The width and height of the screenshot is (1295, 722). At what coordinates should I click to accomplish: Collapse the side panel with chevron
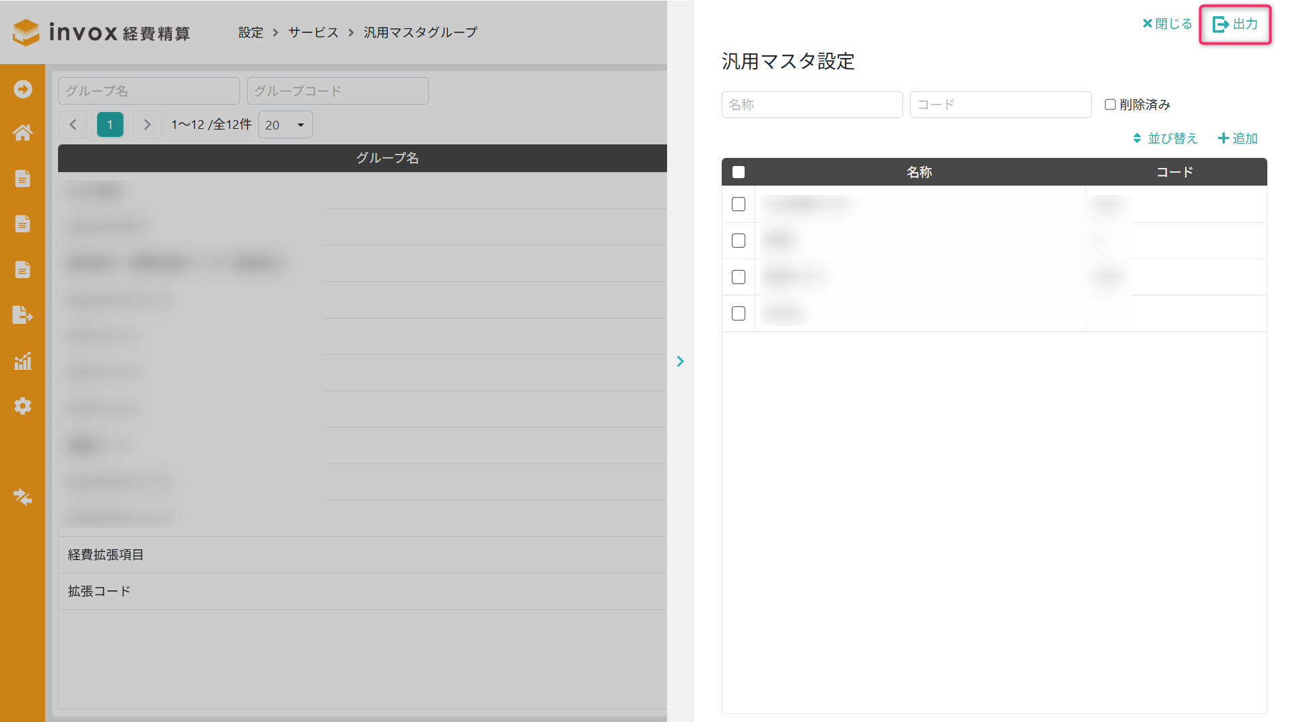click(680, 362)
